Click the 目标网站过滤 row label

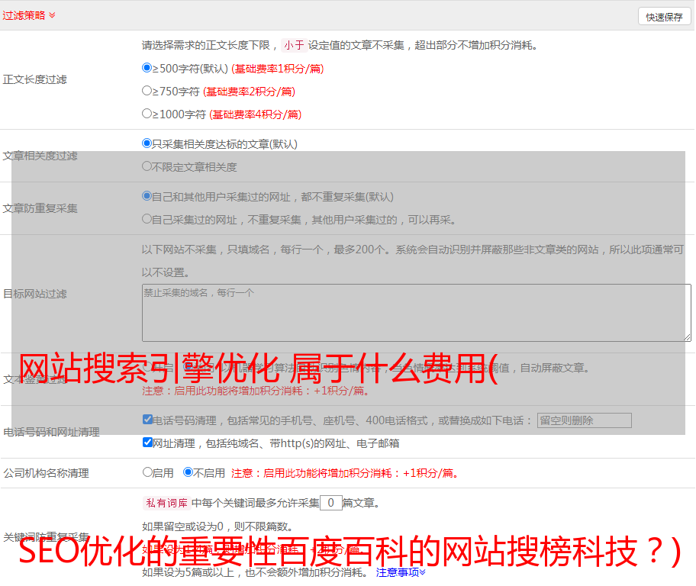click(34, 294)
